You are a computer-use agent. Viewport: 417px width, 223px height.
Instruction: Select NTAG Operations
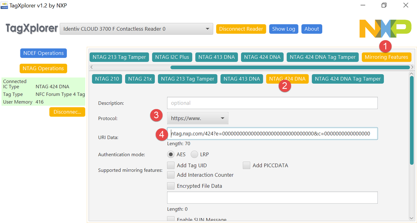click(43, 68)
